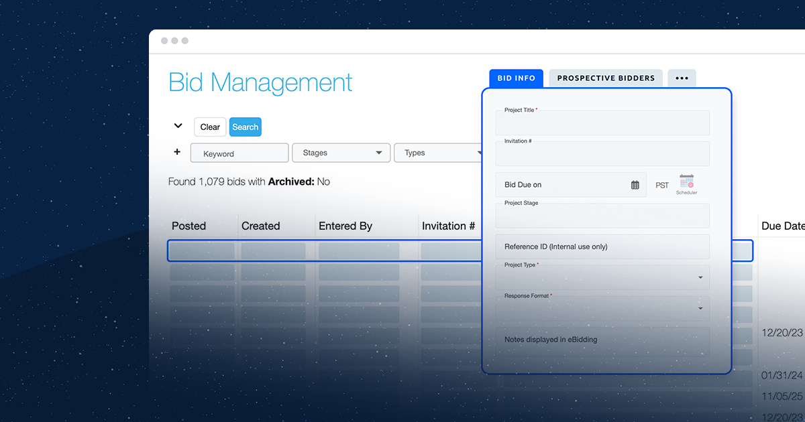Expand the Response Format dropdown
The height and width of the screenshot is (422, 805).
pos(700,308)
